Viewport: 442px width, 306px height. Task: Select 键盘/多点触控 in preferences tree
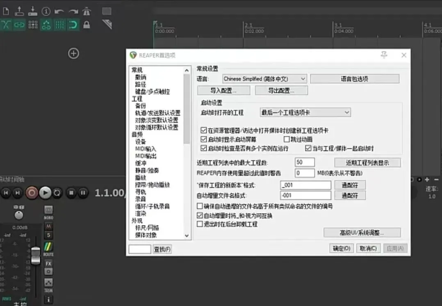152,91
